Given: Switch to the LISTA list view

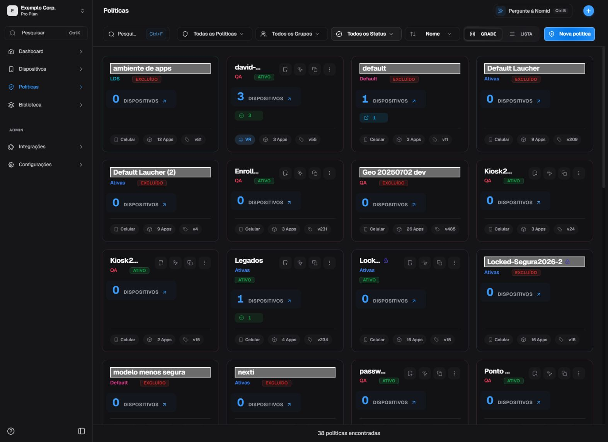Looking at the screenshot, I should click(x=521, y=34).
